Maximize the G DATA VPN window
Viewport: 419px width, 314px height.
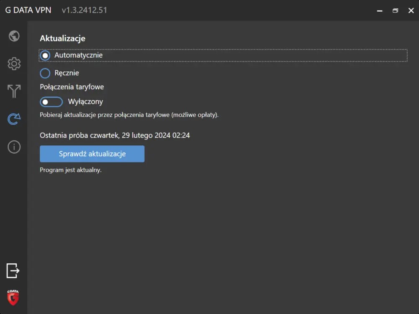tap(395, 10)
